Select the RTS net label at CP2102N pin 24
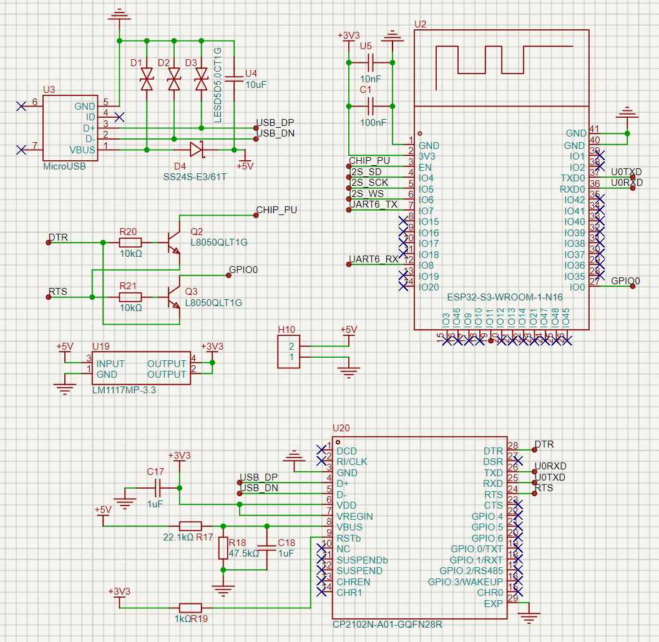The height and width of the screenshot is (642, 659). click(x=544, y=488)
